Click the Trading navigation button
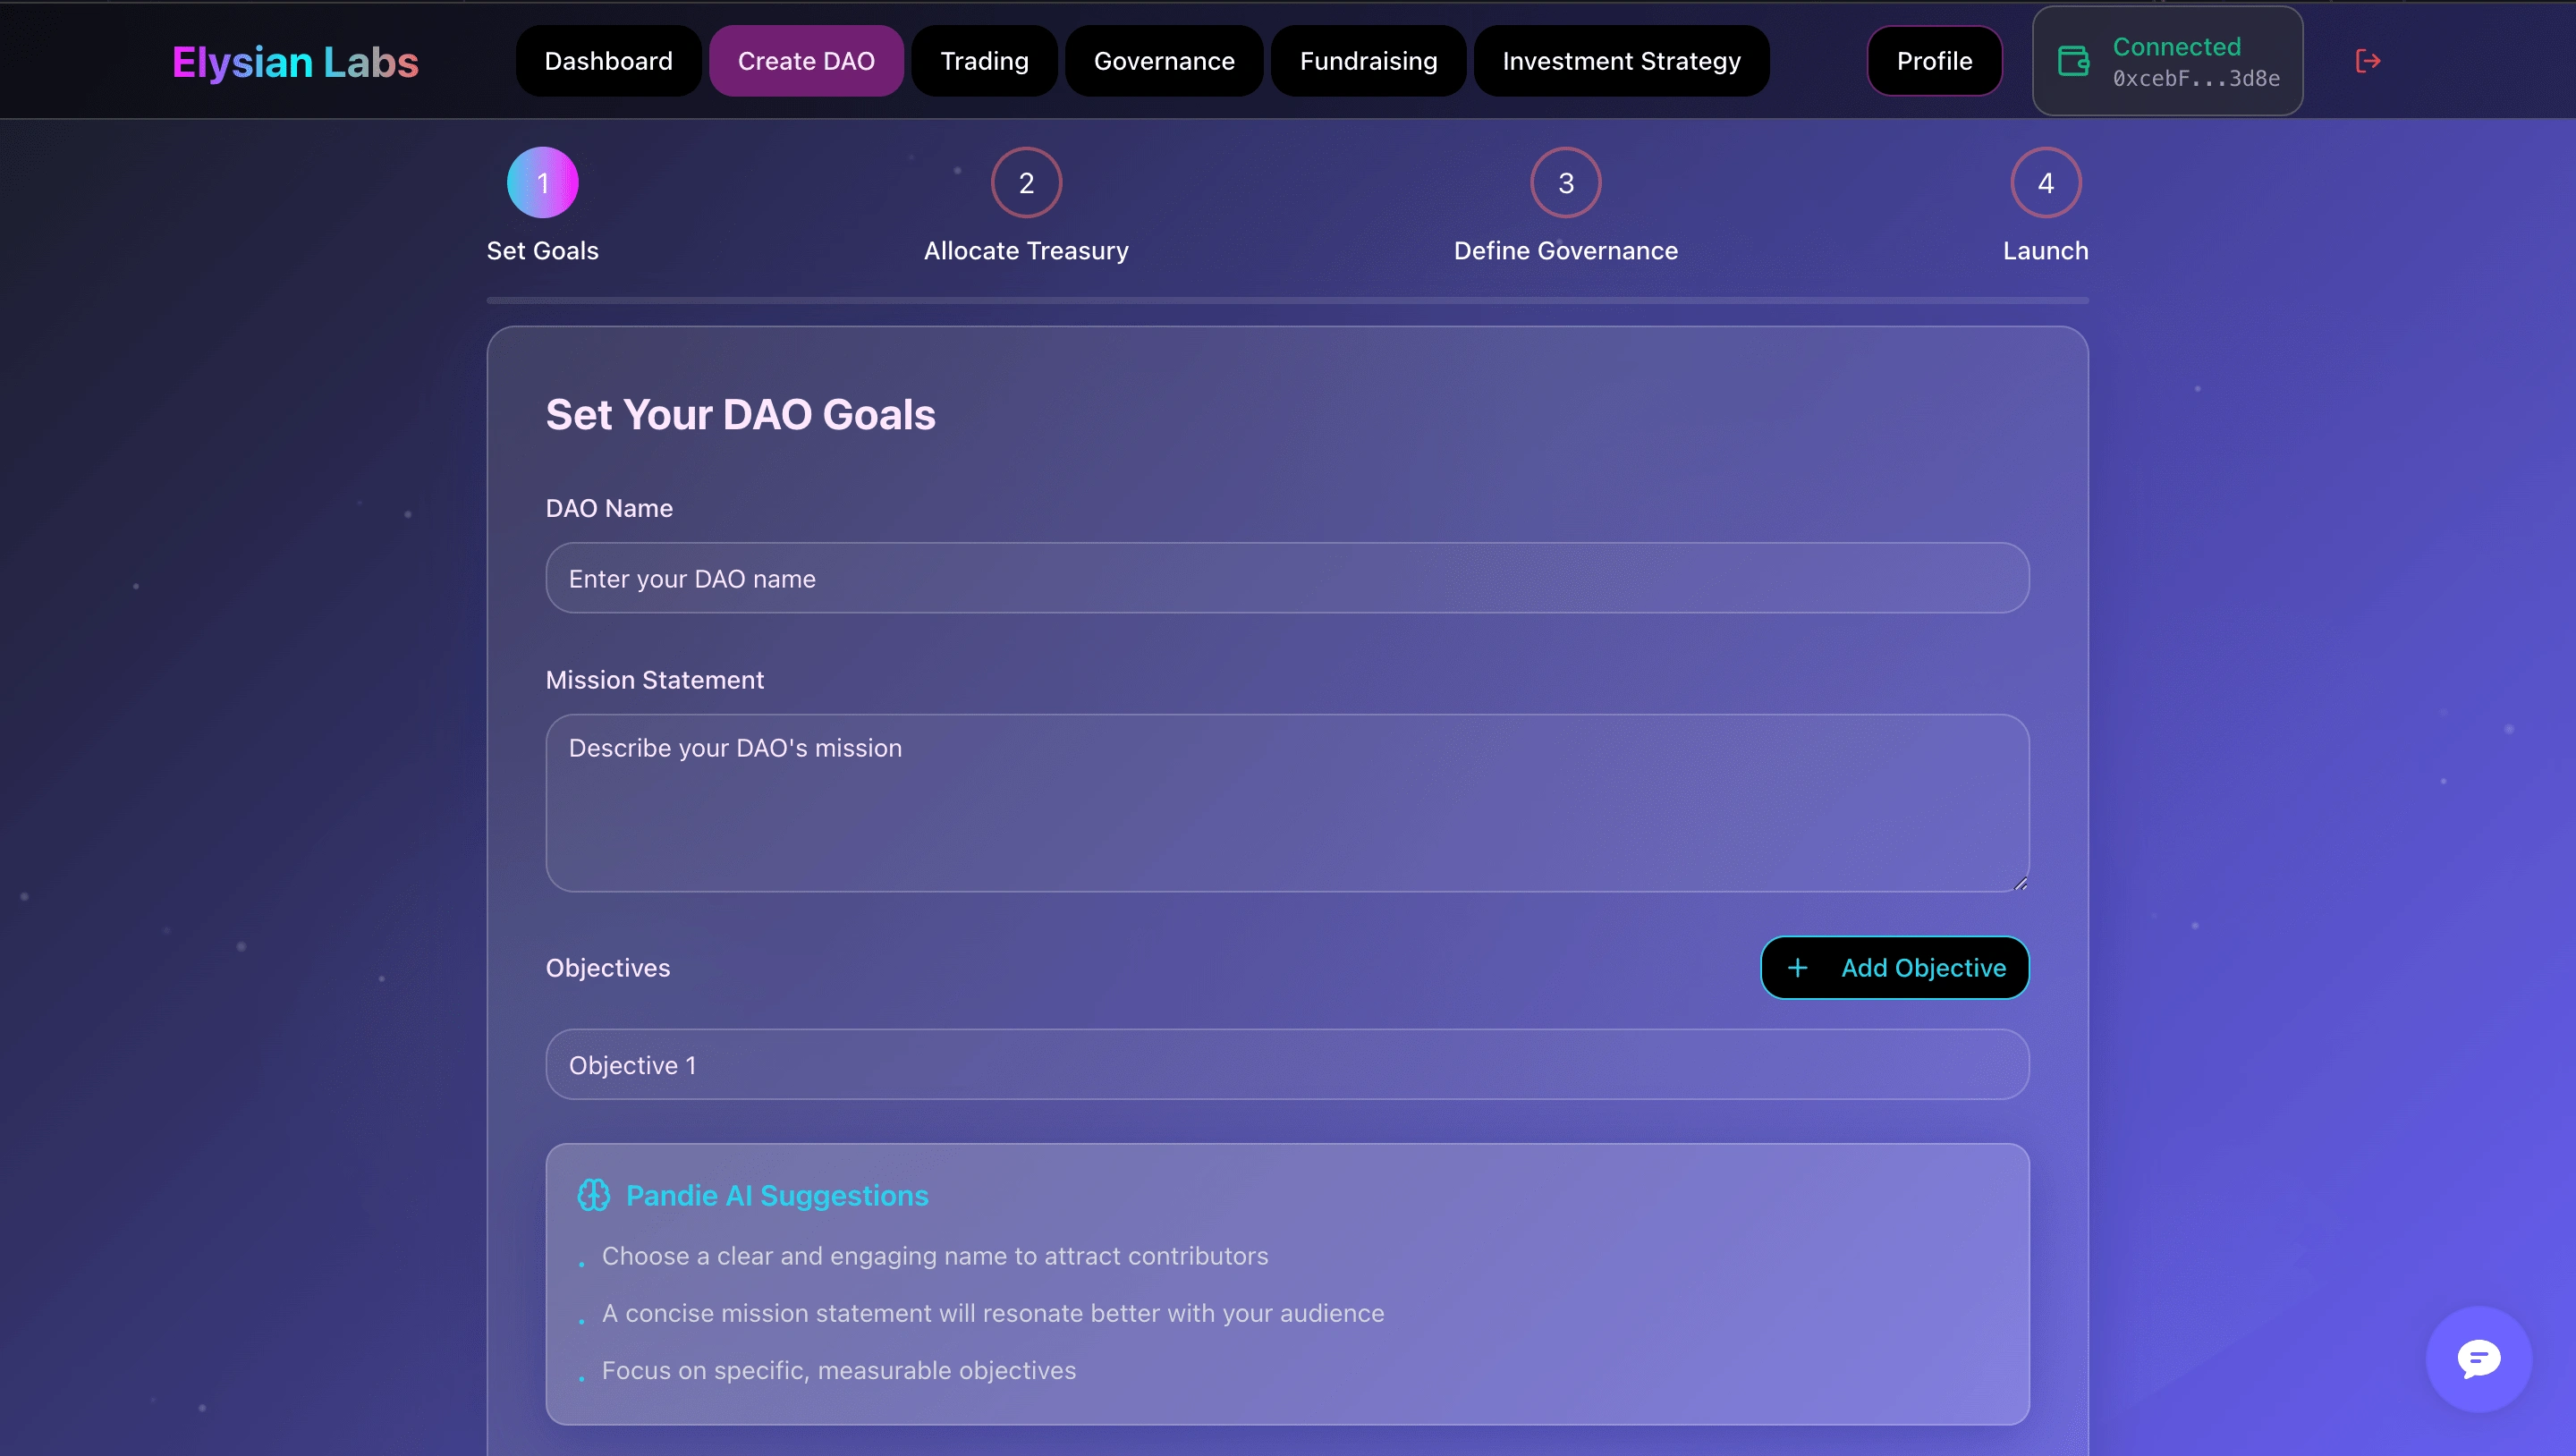 coord(984,60)
